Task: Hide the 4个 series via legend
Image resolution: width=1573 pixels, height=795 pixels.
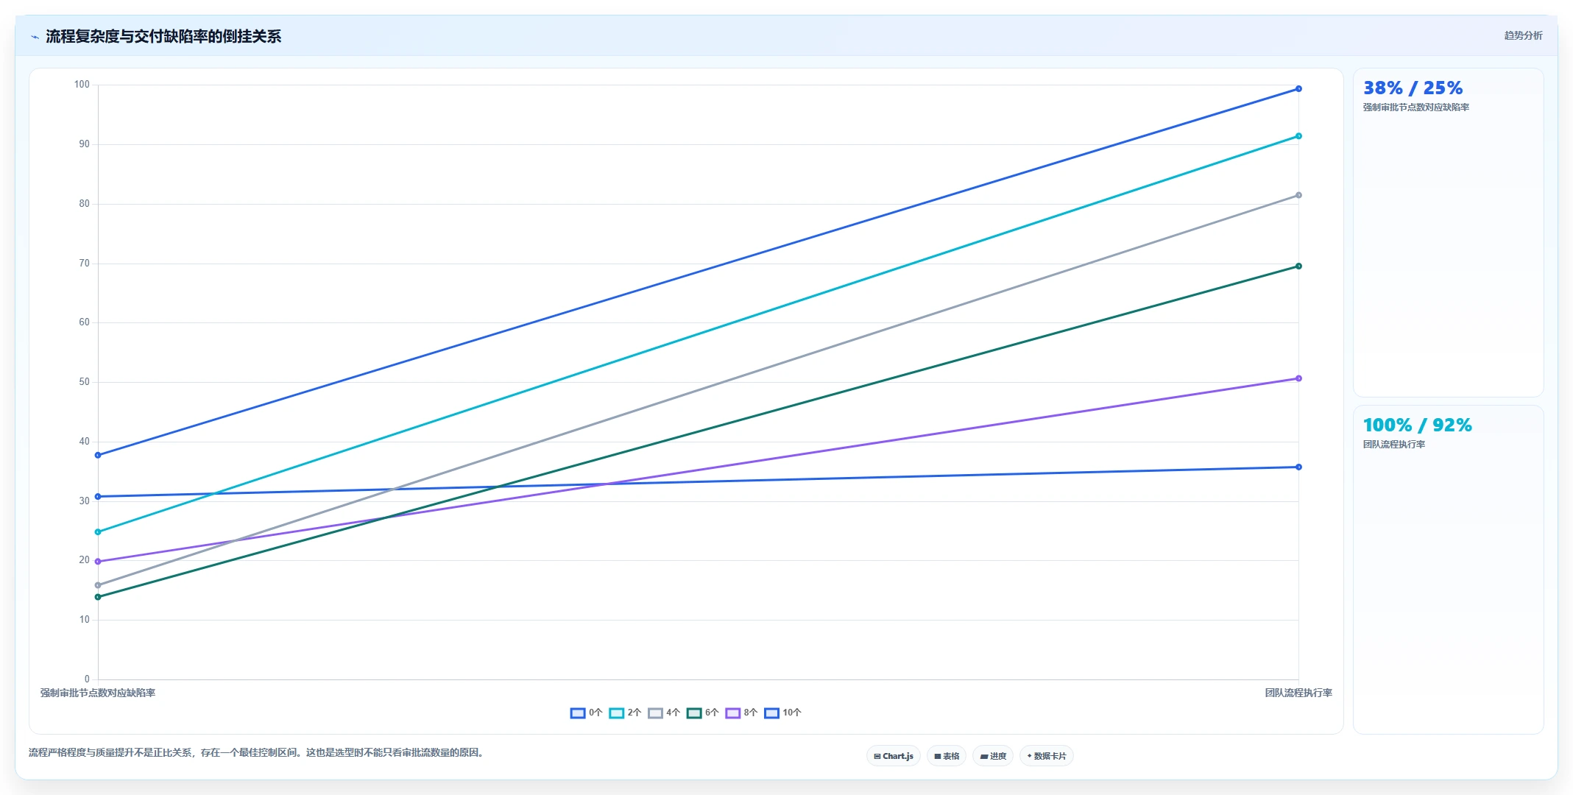Action: pos(664,713)
